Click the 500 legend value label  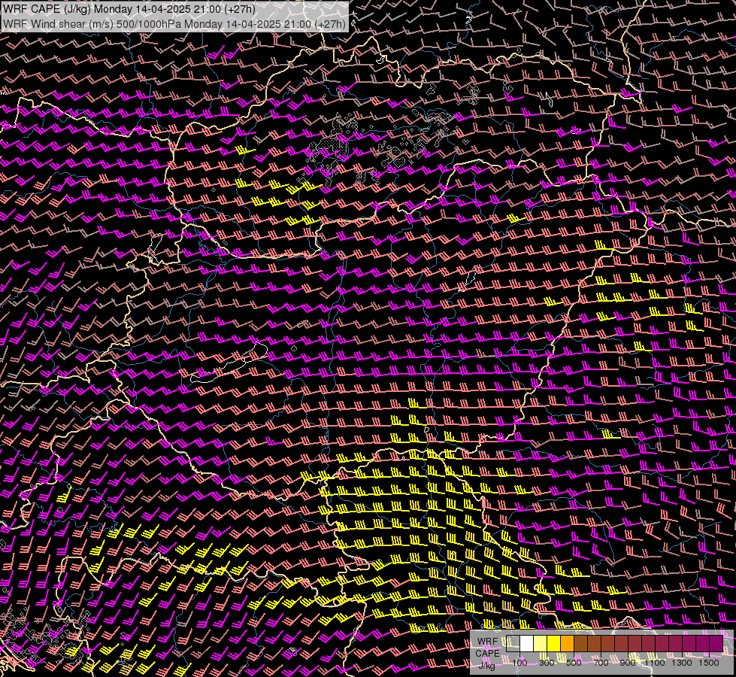574,663
